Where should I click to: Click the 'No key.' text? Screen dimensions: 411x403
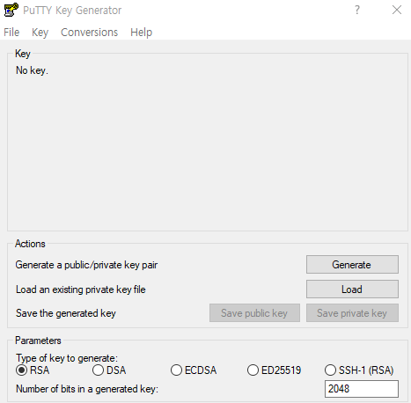point(32,70)
